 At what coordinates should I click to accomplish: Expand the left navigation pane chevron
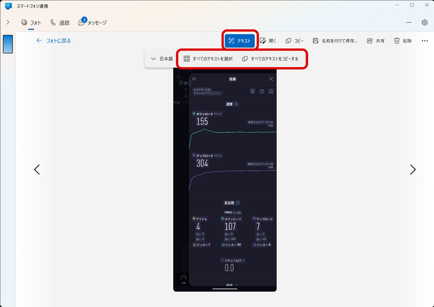8,22
